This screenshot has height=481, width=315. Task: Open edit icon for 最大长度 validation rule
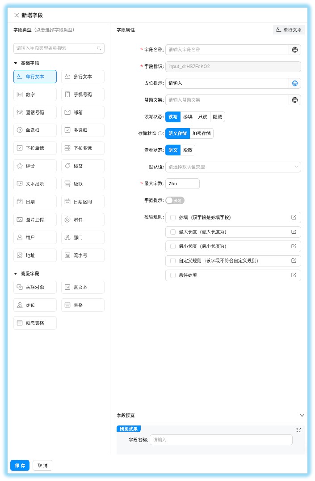294,232
